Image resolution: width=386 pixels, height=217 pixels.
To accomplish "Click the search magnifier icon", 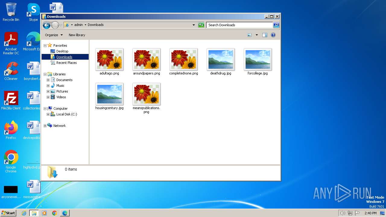I will pyautogui.click(x=276, y=25).
